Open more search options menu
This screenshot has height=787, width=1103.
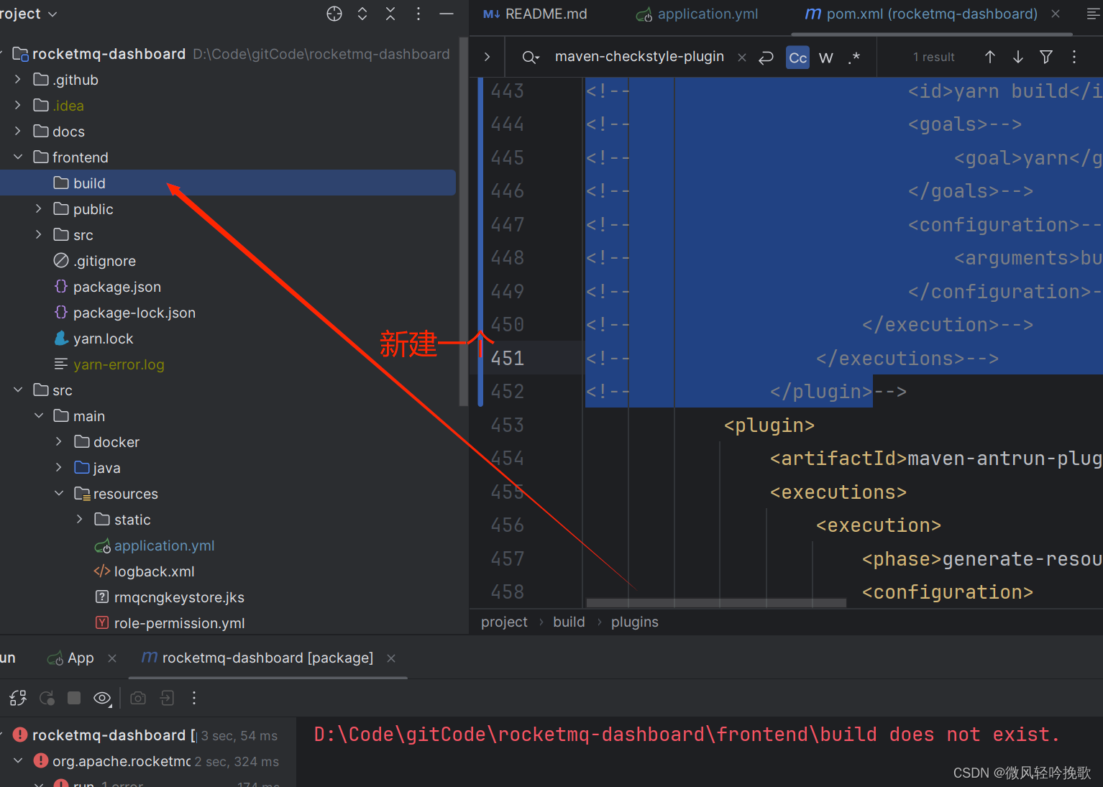tap(1074, 57)
